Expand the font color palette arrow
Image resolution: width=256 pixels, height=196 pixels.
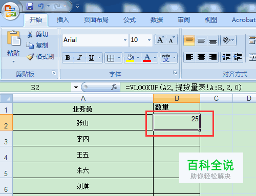pos(155,58)
